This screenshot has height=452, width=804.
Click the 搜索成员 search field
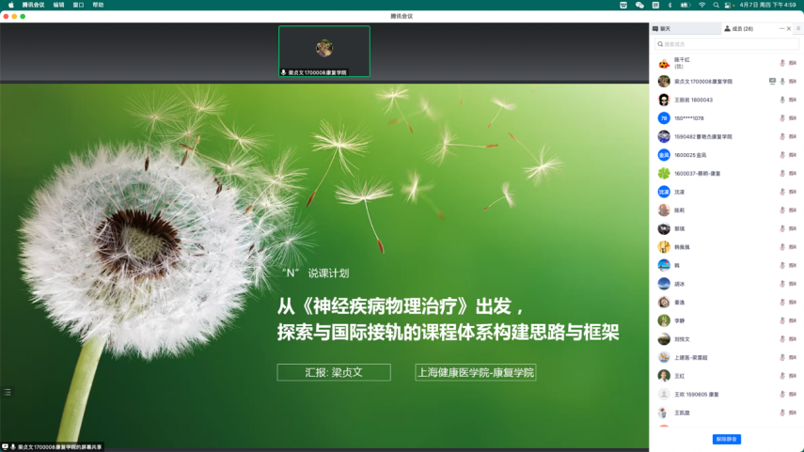(x=727, y=44)
